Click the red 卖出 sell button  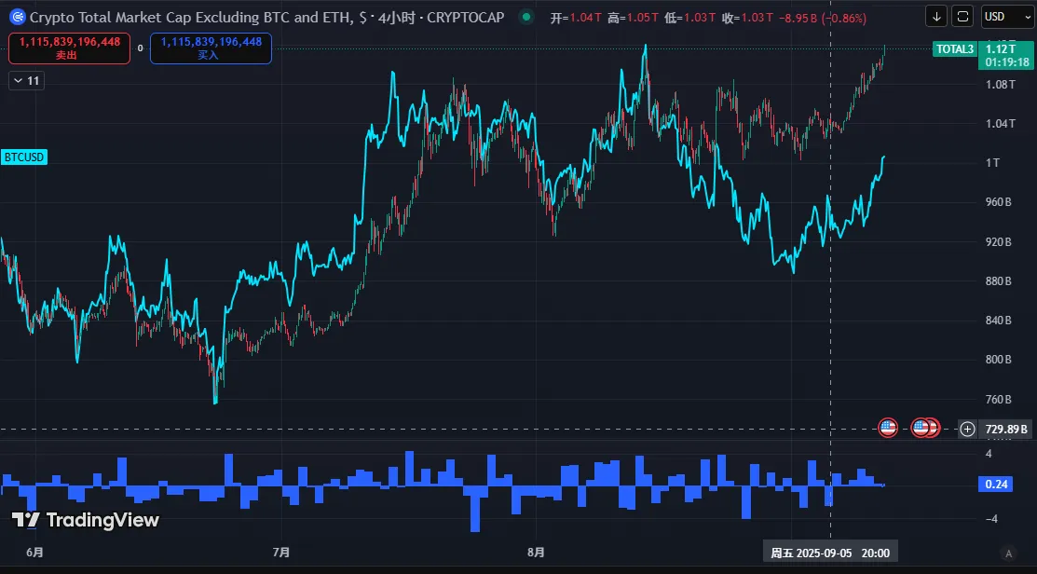click(70, 48)
